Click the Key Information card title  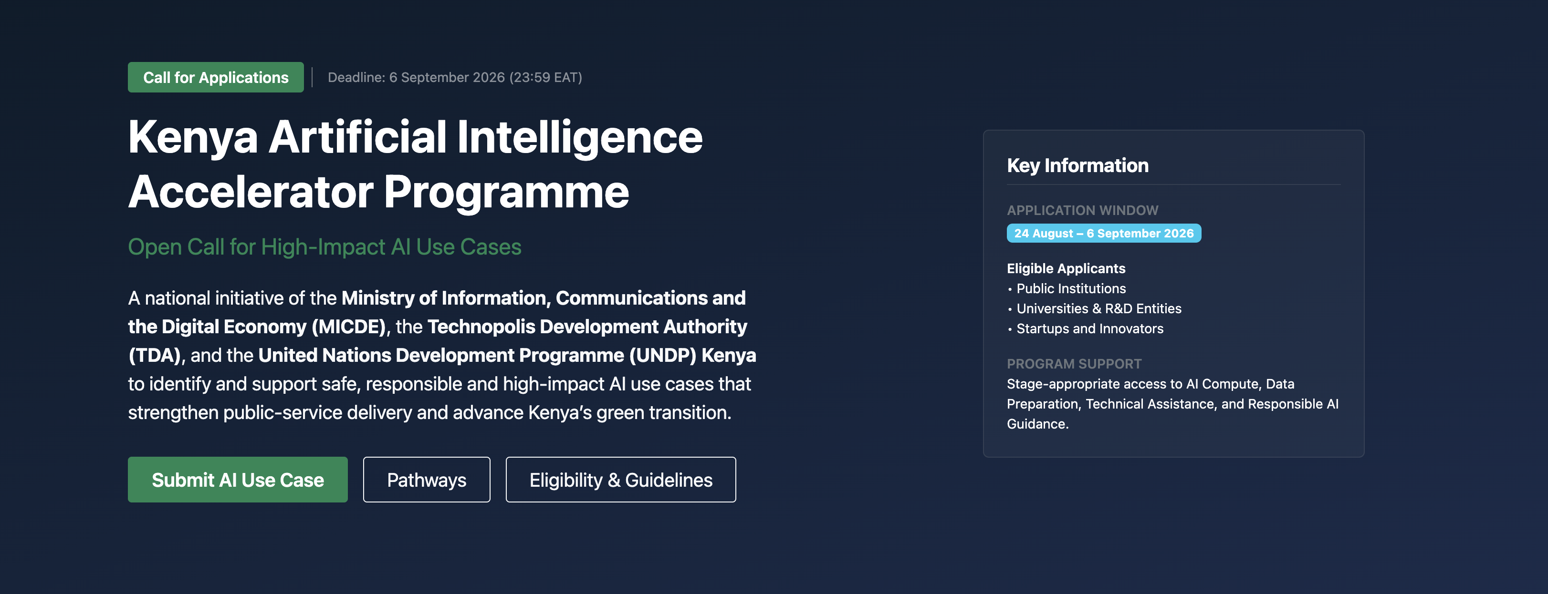click(1077, 165)
